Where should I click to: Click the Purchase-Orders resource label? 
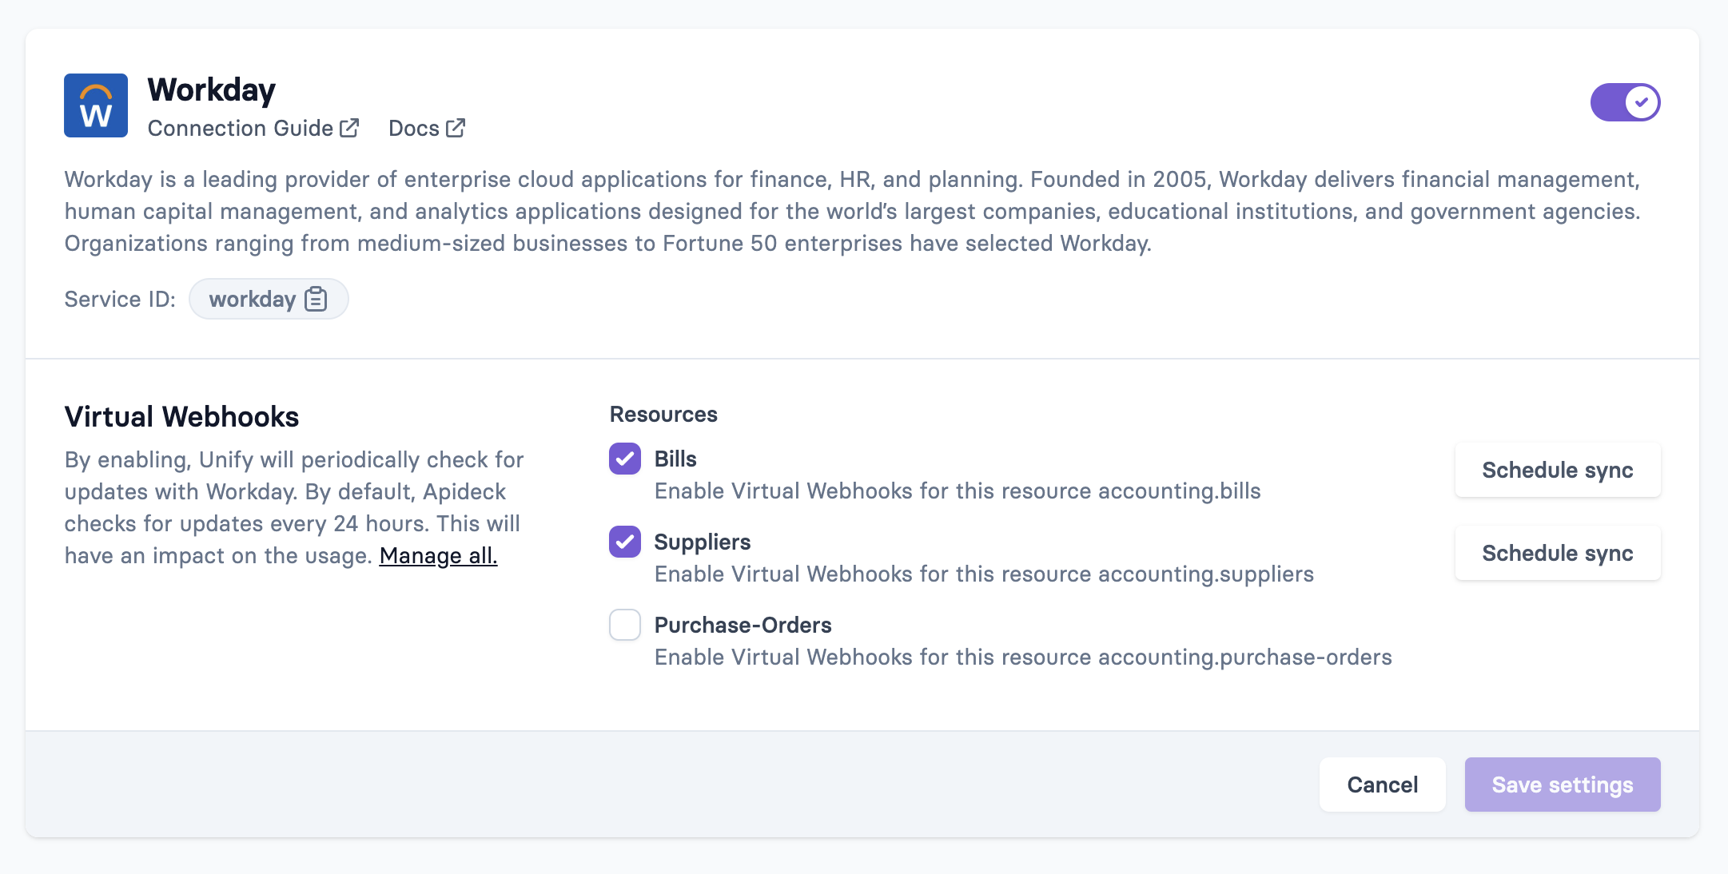(x=743, y=625)
